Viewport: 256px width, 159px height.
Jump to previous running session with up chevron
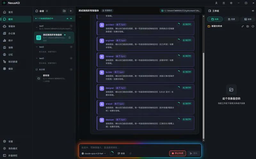pos(68,19)
